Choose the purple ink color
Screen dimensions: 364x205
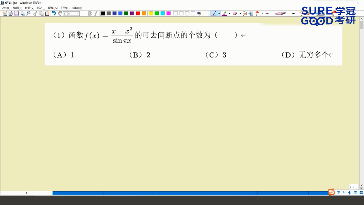coord(132,13)
